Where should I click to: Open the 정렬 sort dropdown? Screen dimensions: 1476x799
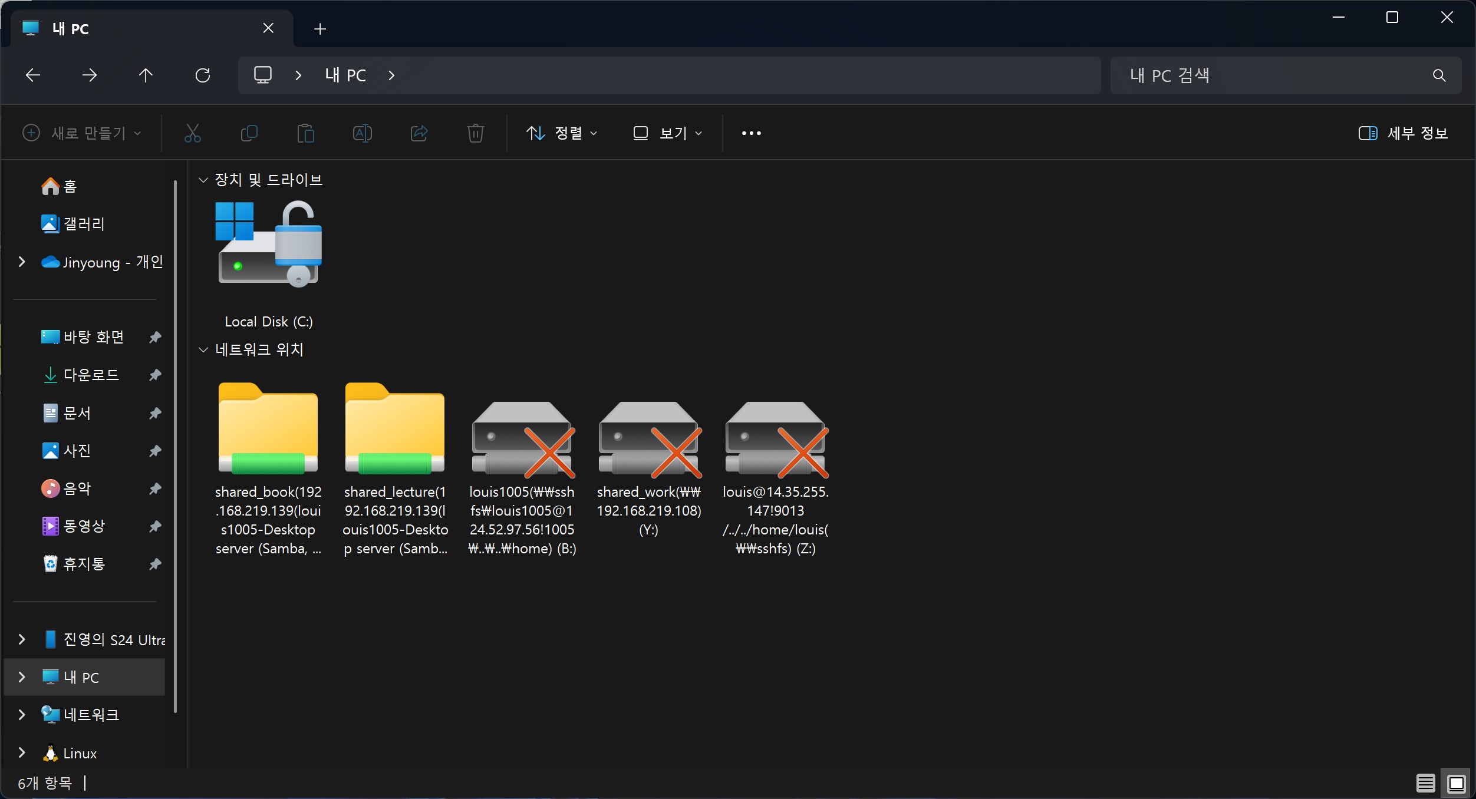pos(562,133)
